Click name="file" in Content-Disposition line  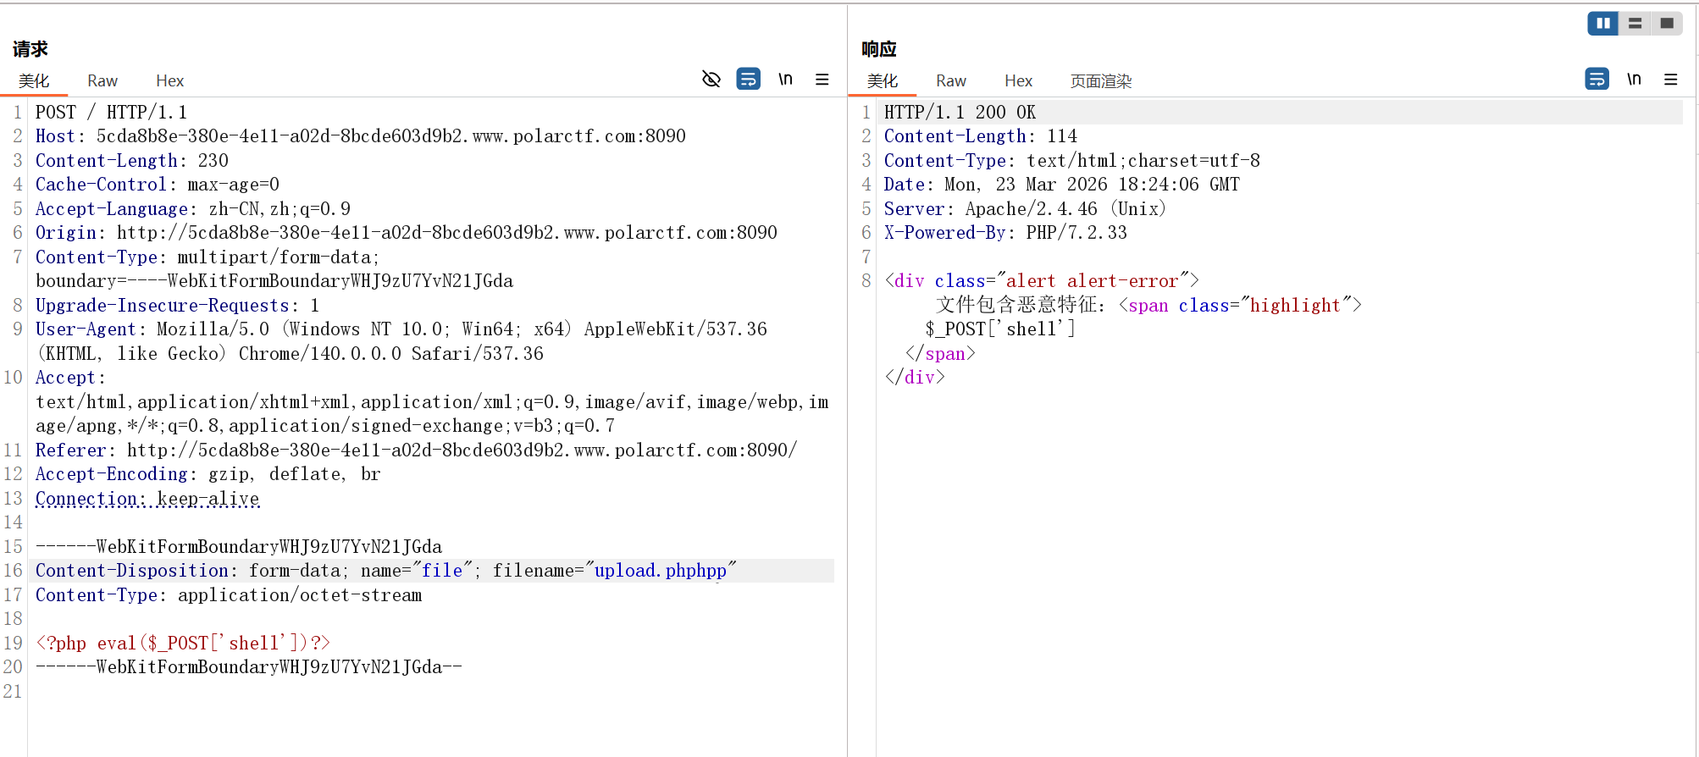click(417, 571)
